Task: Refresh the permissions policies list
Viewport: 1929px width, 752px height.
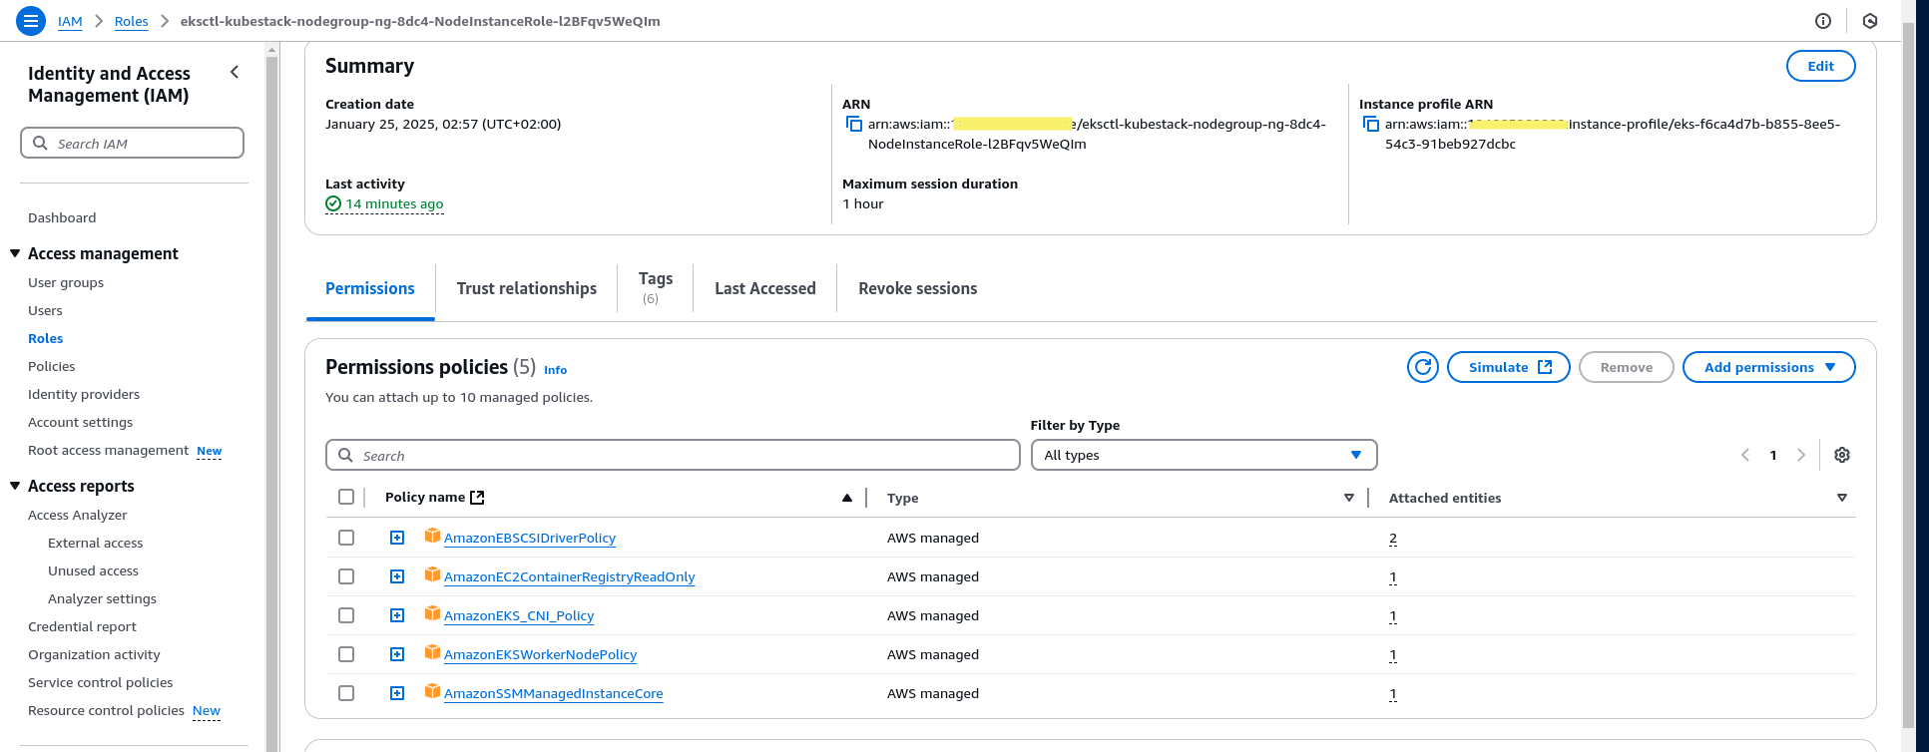Action: 1422,367
